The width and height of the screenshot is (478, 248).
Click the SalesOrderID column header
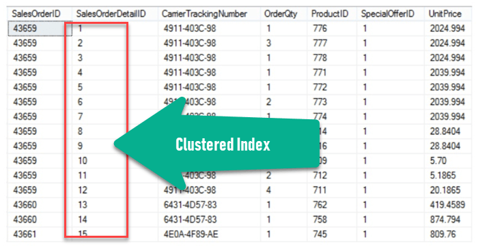[40, 14]
